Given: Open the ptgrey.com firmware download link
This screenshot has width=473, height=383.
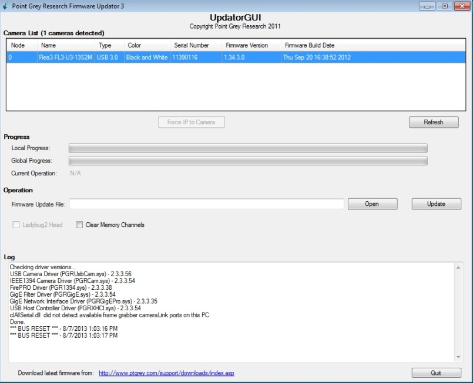Looking at the screenshot, I should coord(167,373).
